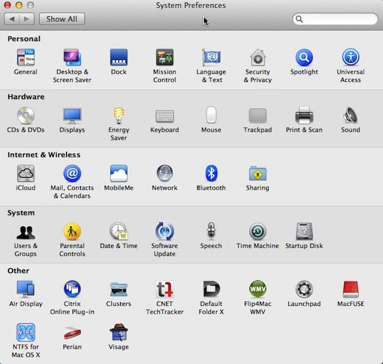The image size is (383, 364).
Task: Open NTFS for Mac OS X settings
Action: 26,333
